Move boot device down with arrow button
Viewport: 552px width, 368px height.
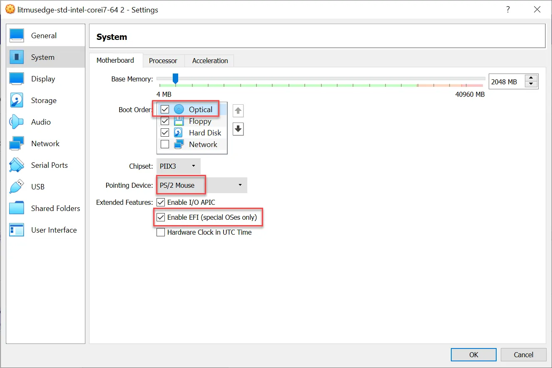[x=238, y=129]
